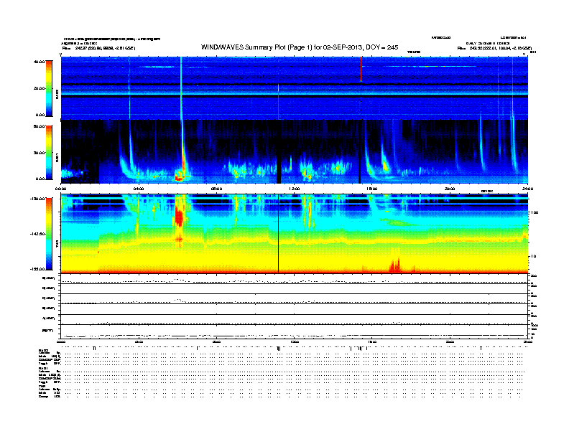Click the -130.00 label on TNR color scale

click(37, 199)
